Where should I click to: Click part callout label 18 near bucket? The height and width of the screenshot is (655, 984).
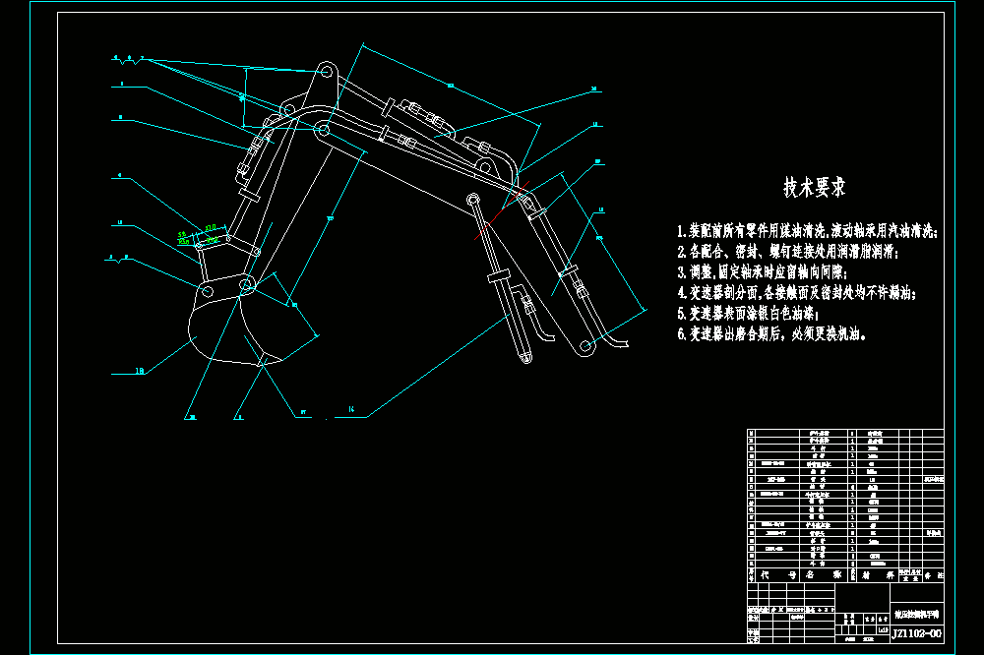[140, 371]
